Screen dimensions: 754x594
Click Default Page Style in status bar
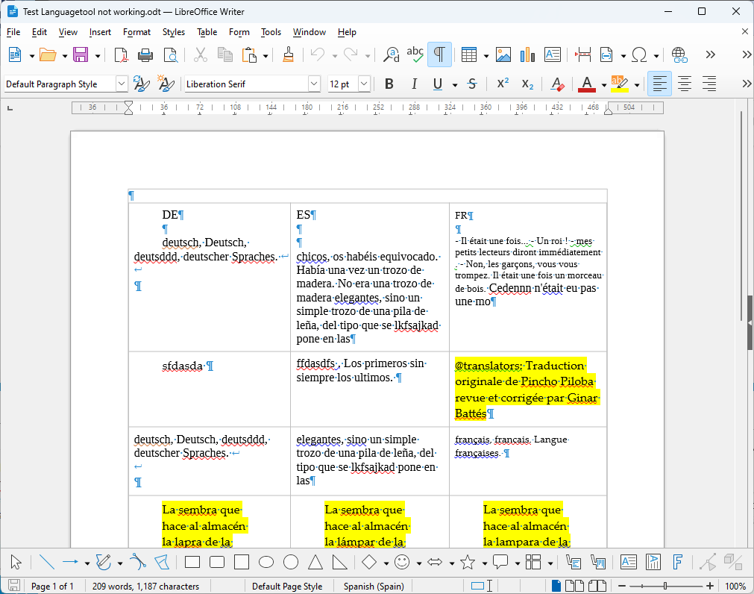tap(287, 587)
